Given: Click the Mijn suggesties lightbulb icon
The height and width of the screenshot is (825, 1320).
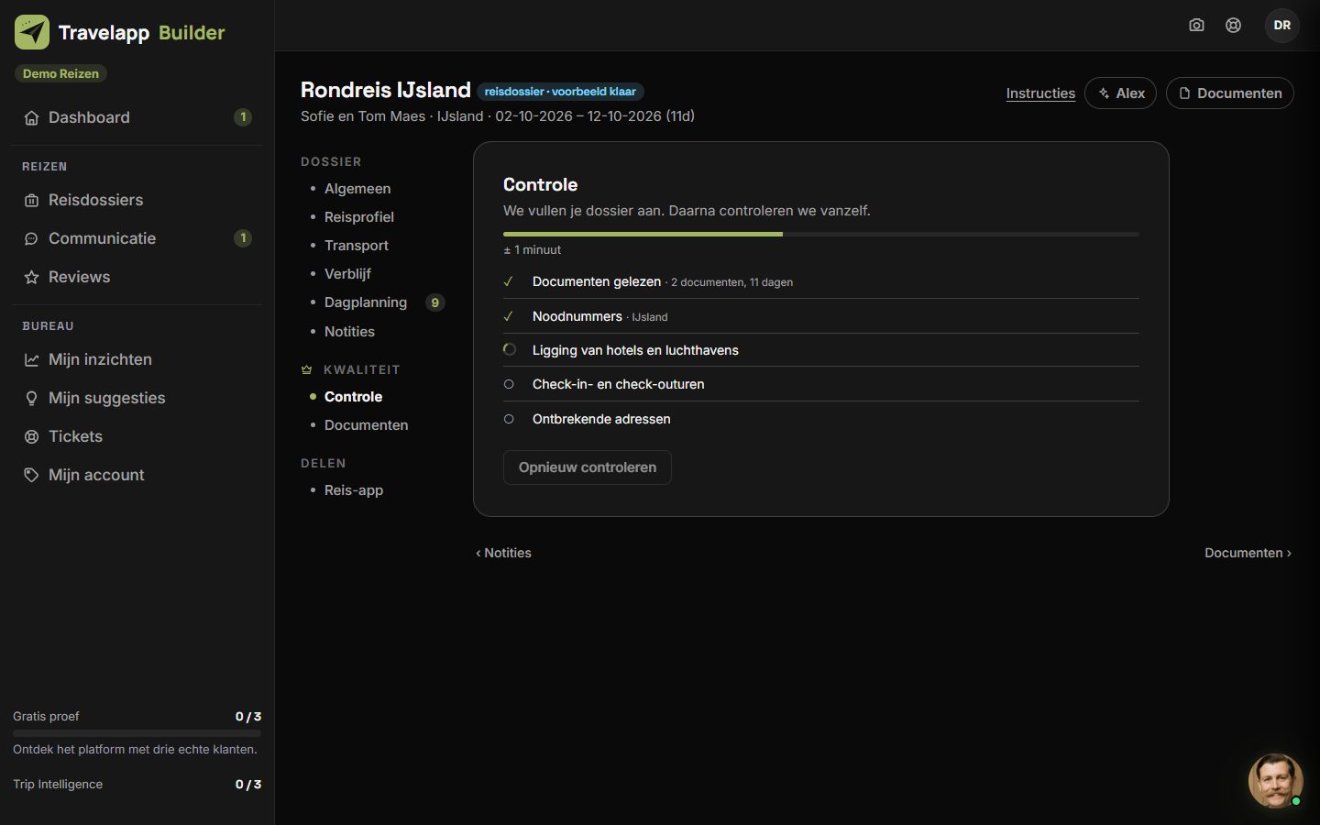Looking at the screenshot, I should pyautogui.click(x=31, y=398).
